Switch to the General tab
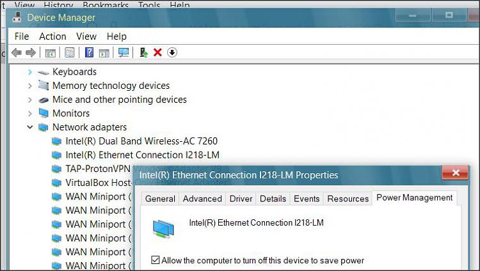 pyautogui.click(x=160, y=199)
